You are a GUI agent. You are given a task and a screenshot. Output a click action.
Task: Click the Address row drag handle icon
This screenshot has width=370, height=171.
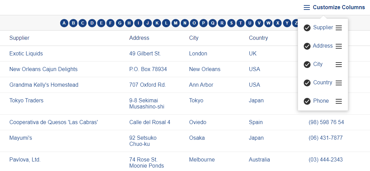coord(338,46)
